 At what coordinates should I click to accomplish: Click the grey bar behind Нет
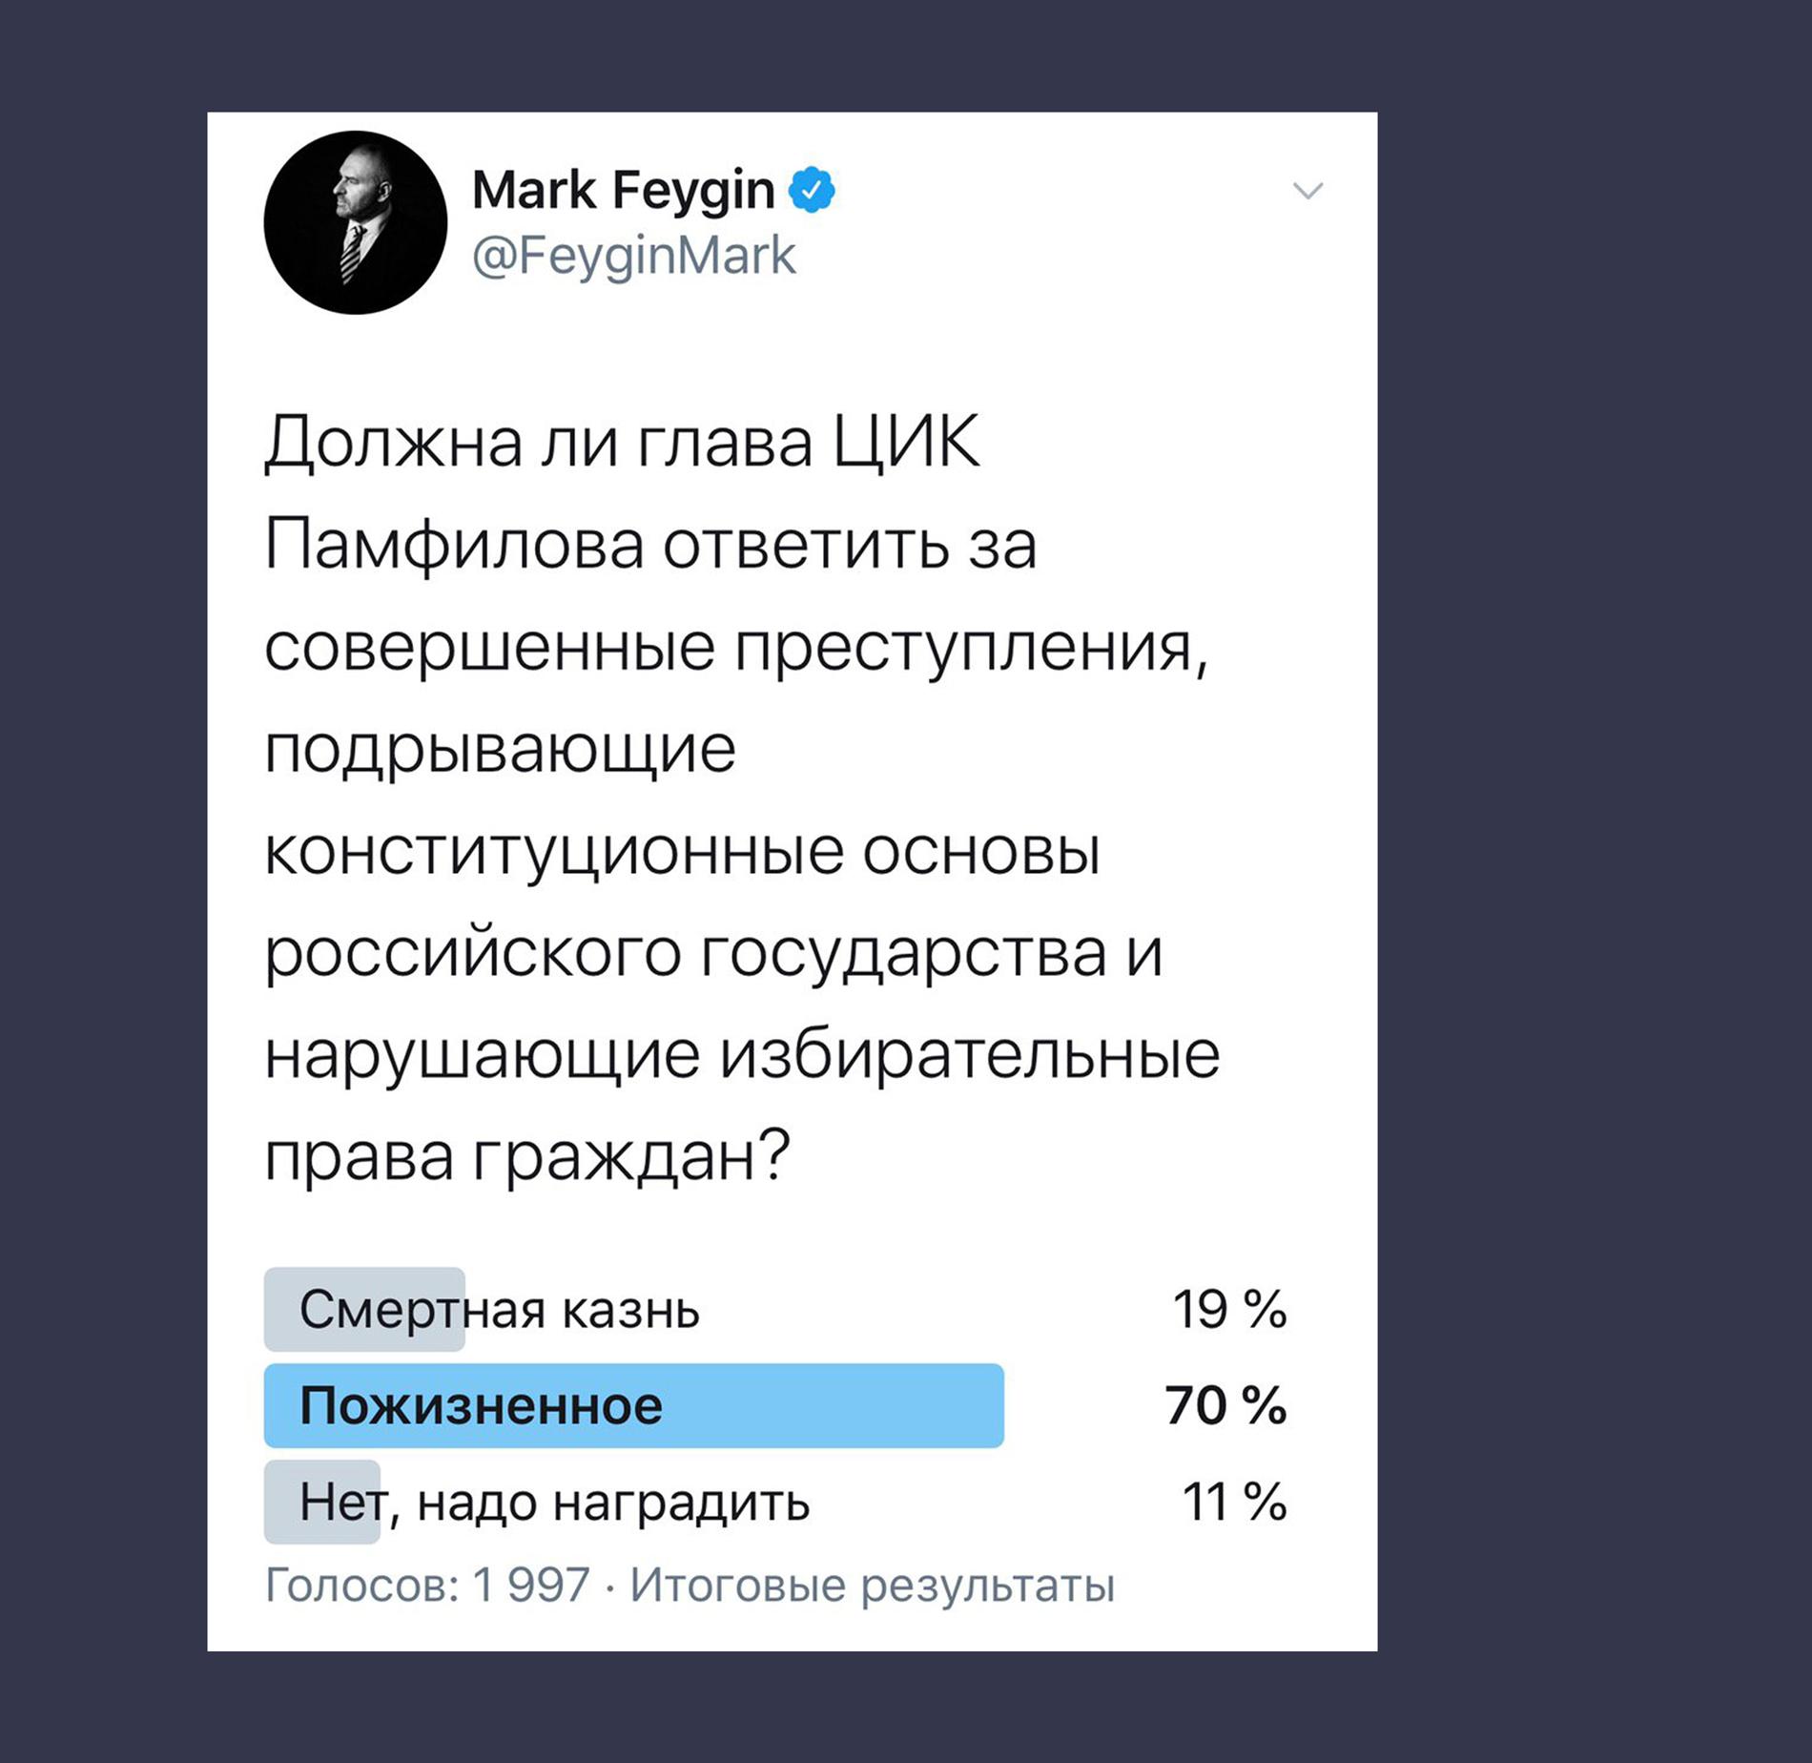322,1502
